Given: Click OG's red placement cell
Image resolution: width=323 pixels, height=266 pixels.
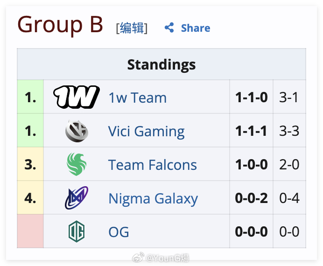Looking at the screenshot, I should click(30, 231).
